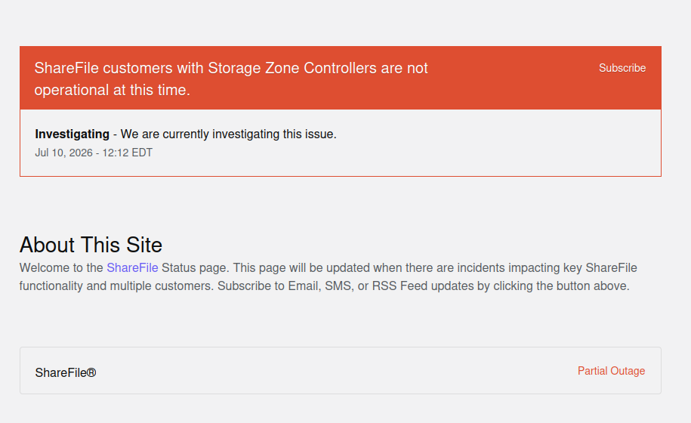Open the purple ShareFile hyperlink
This screenshot has height=423, width=691.
[132, 268]
